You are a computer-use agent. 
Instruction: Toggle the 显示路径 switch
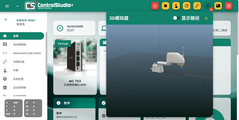coord(176,18)
